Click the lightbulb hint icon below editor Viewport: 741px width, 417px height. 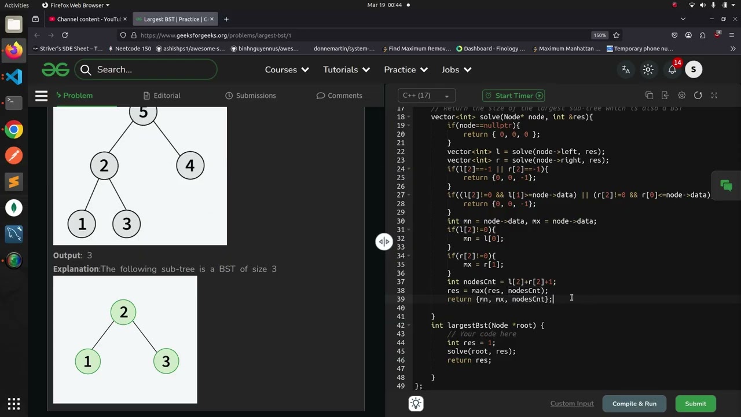(416, 404)
